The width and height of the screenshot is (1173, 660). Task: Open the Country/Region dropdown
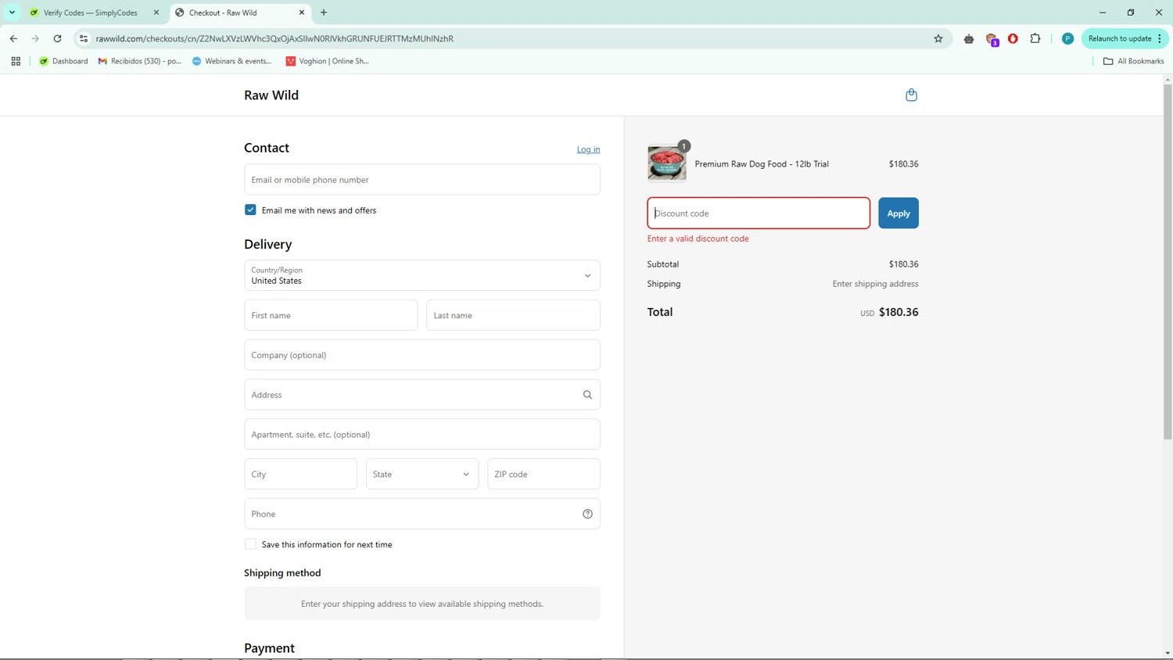(x=422, y=275)
